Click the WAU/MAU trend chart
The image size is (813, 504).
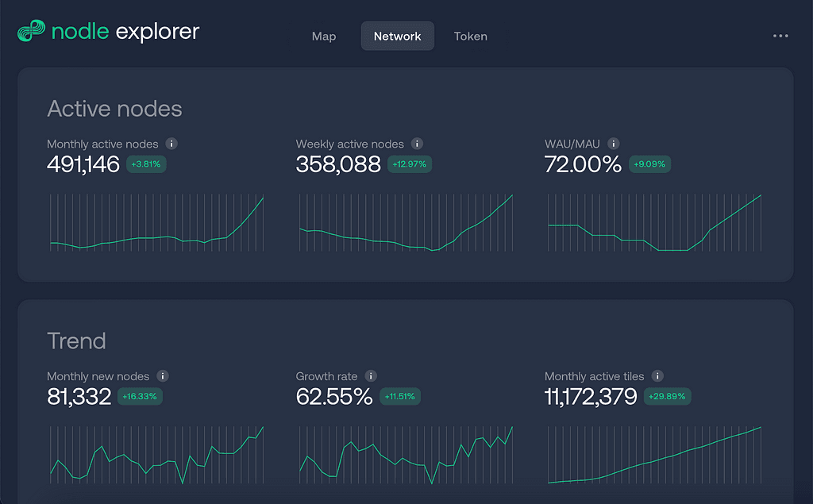coord(654,222)
